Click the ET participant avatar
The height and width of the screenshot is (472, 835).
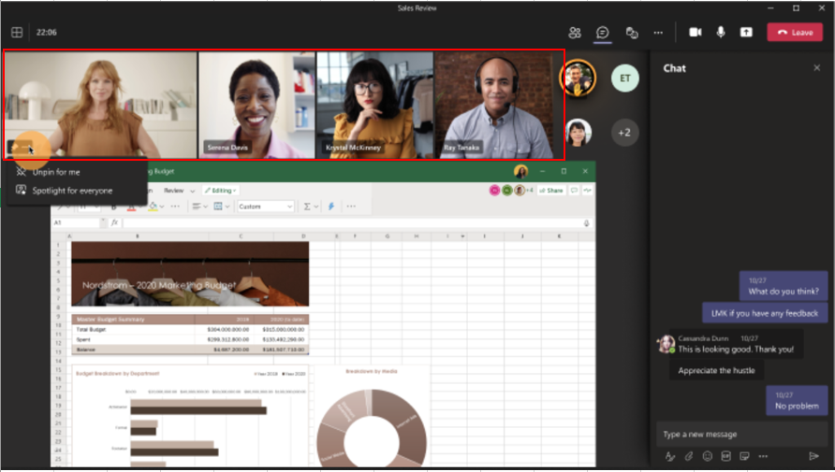[624, 79]
